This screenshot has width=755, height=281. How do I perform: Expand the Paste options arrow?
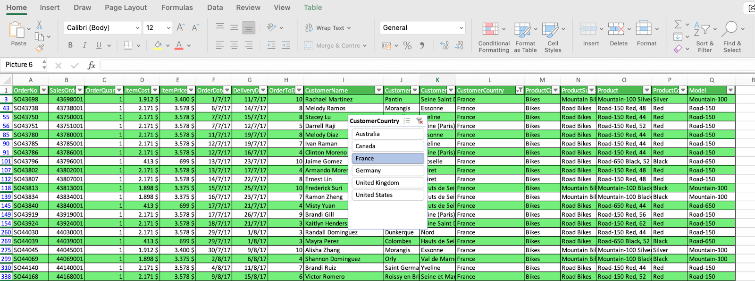(x=29, y=29)
